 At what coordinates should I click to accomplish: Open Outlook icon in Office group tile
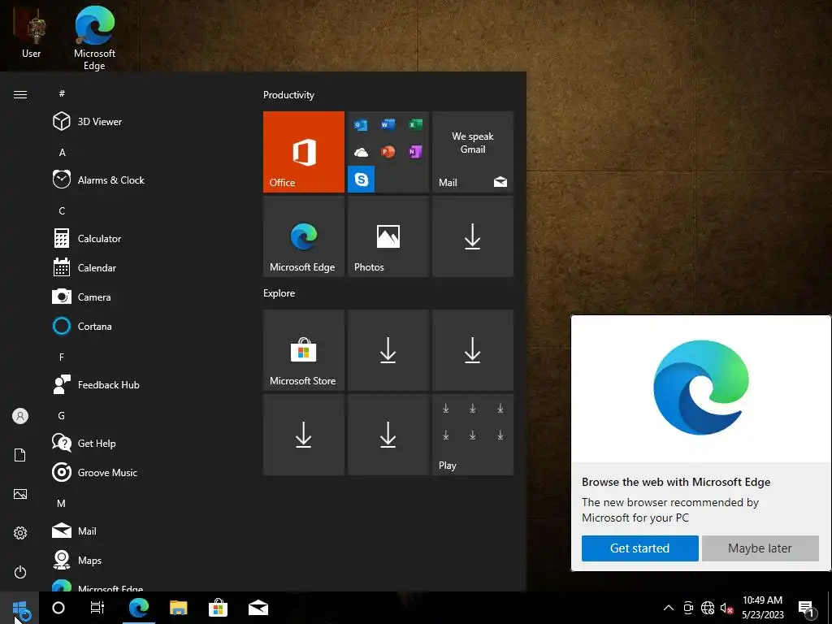pos(361,125)
